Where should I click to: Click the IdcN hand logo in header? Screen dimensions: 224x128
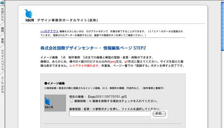29,16
